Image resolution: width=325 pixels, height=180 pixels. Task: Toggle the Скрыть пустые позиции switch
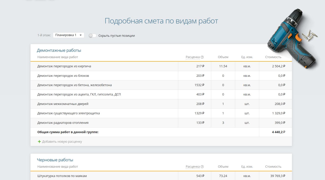pyautogui.click(x=92, y=35)
